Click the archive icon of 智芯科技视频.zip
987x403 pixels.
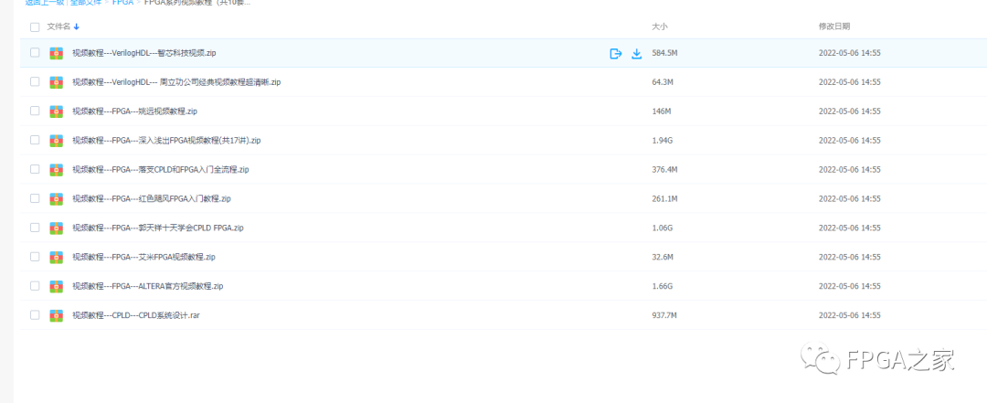click(x=57, y=54)
